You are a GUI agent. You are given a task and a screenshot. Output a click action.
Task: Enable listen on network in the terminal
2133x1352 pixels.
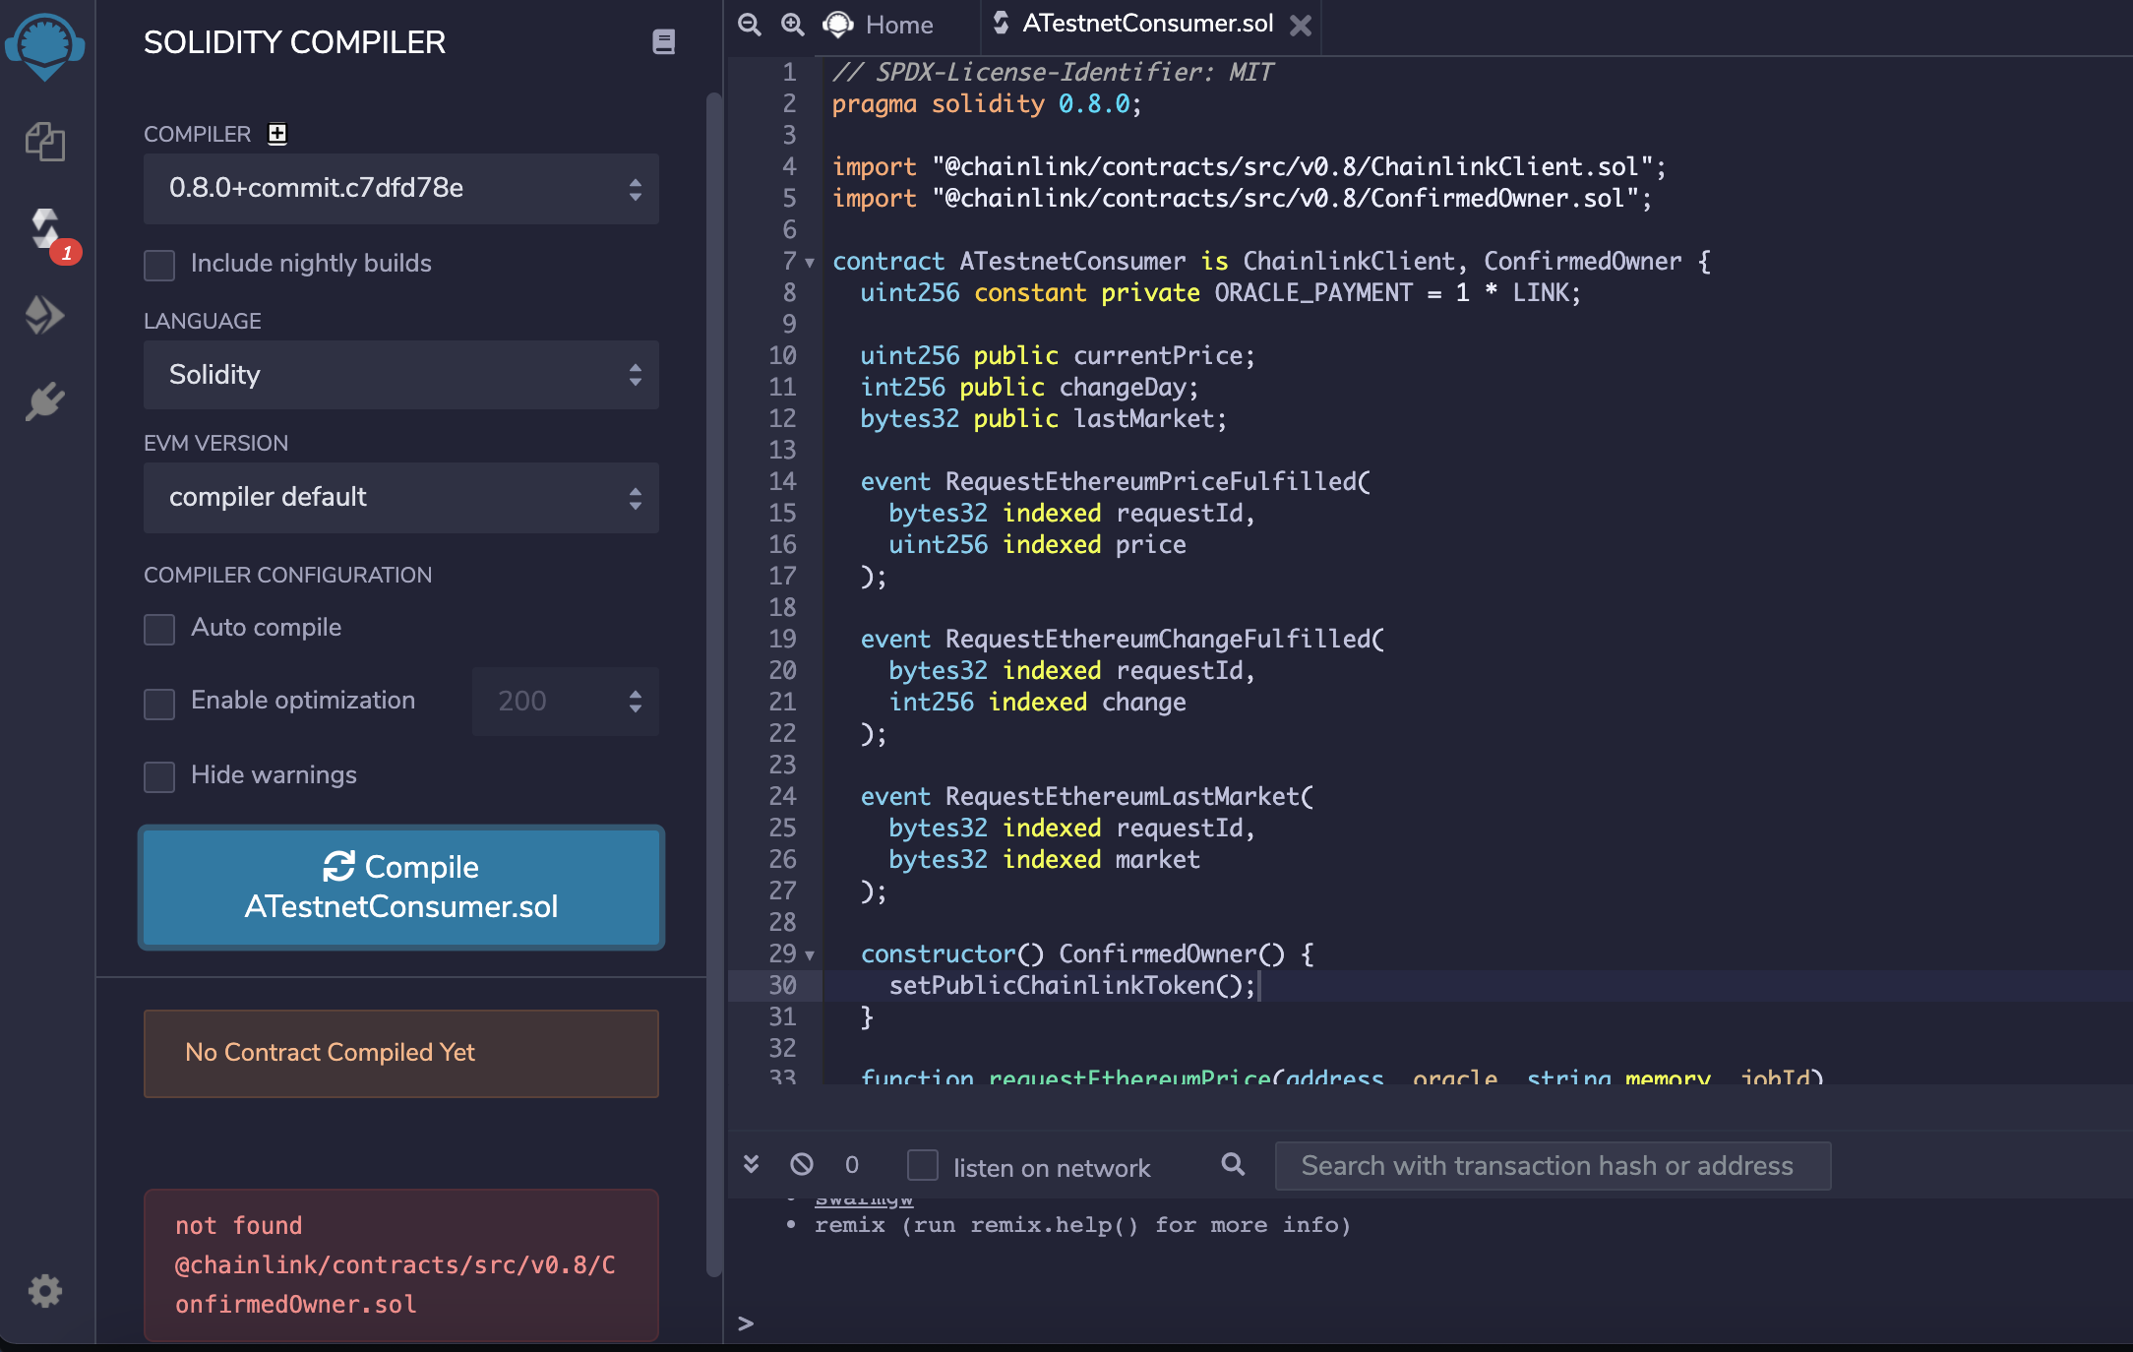[x=922, y=1165]
